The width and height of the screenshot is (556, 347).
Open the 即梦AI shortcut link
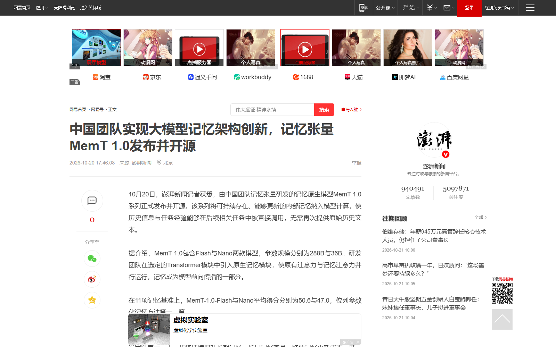(404, 77)
